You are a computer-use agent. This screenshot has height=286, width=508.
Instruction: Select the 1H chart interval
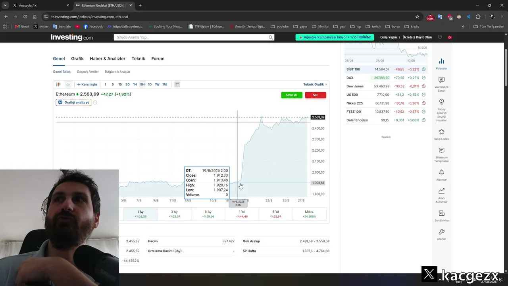(135, 84)
